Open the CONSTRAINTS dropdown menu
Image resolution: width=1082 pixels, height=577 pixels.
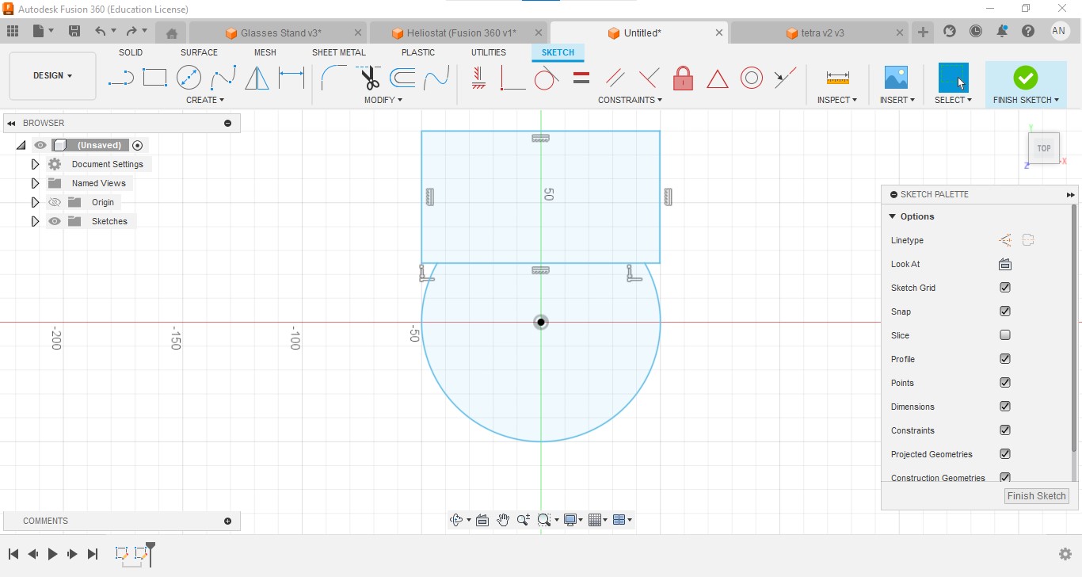click(631, 100)
